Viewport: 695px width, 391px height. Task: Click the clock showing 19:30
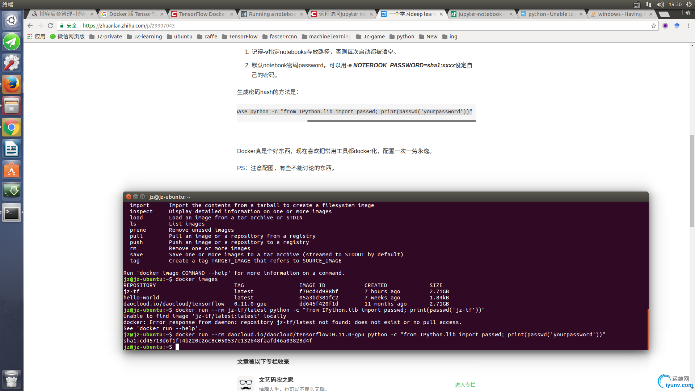point(675,4)
